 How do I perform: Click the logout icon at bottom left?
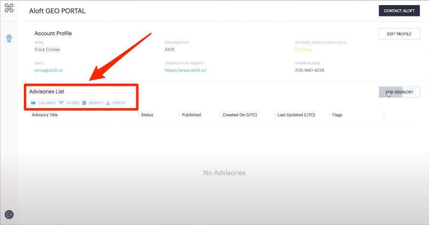click(9, 215)
